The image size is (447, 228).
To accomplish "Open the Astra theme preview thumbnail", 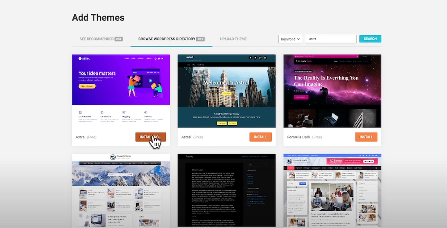I will pyautogui.click(x=121, y=91).
